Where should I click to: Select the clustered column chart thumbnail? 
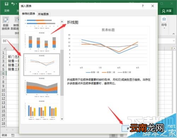point(42,110)
